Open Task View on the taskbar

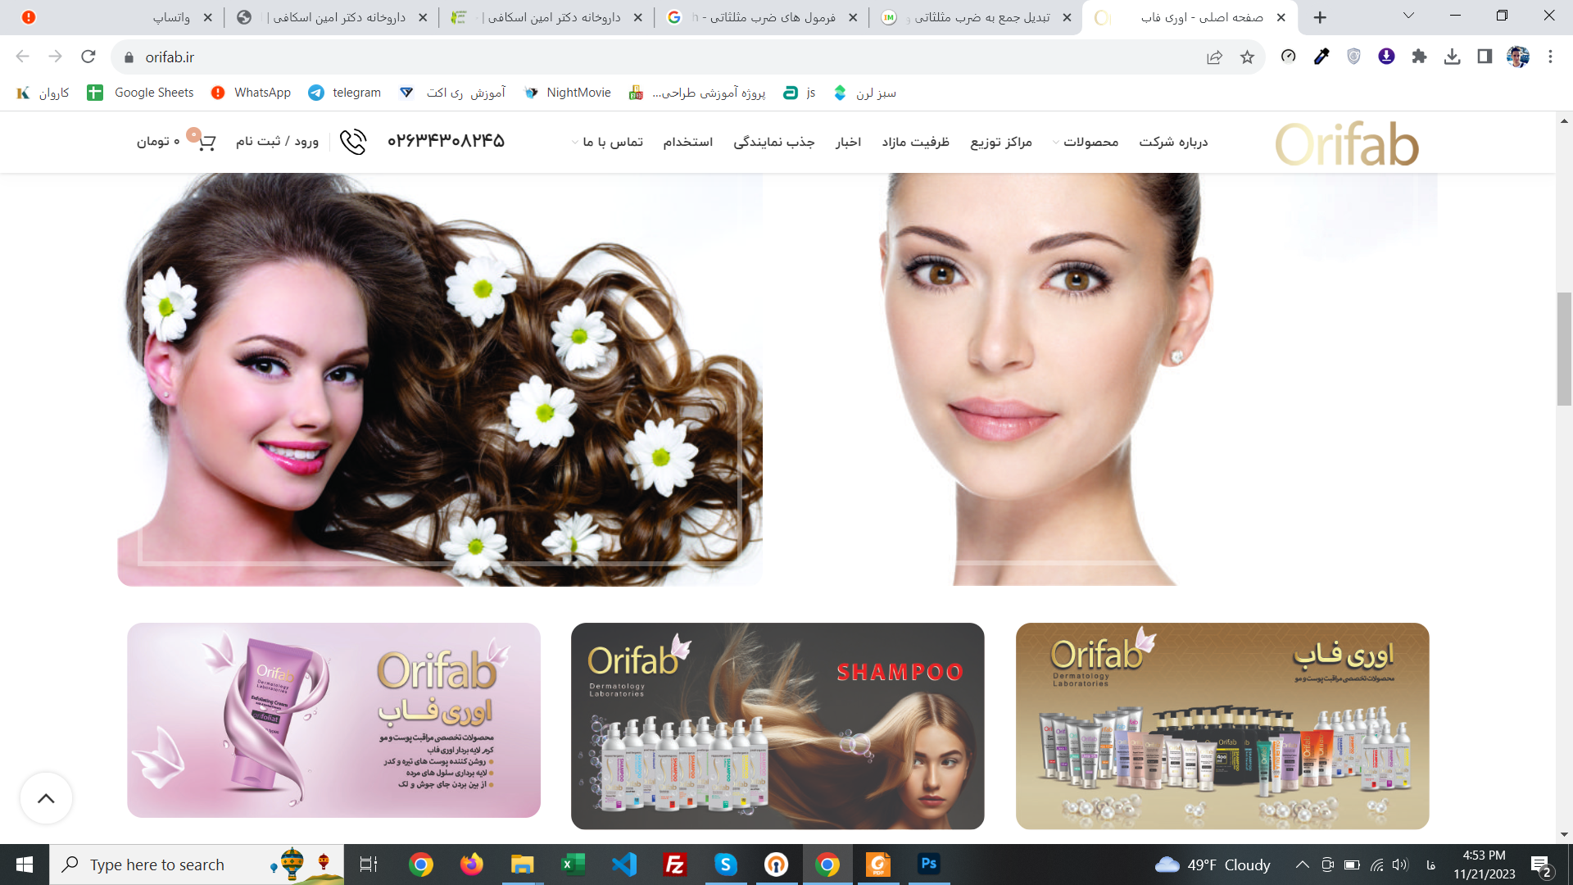pyautogui.click(x=369, y=864)
